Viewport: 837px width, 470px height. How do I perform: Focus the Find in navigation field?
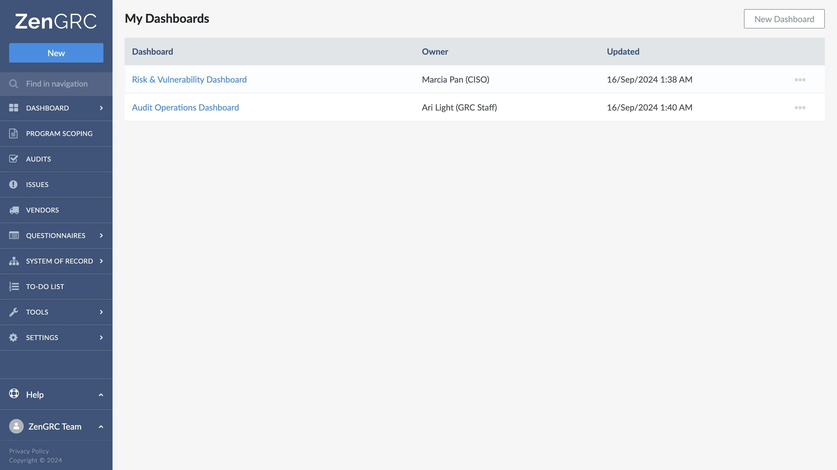click(x=56, y=84)
